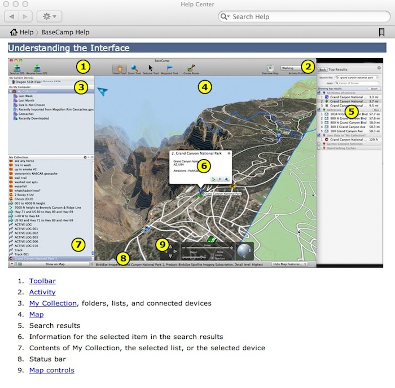
Task: Click the Send to GPS icon
Action: (x=17, y=69)
